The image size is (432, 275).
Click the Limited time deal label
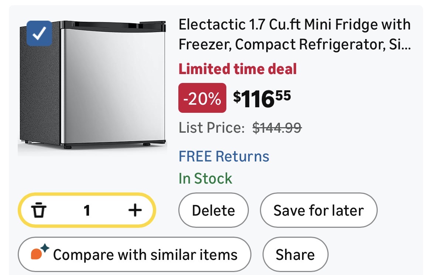pos(237,69)
